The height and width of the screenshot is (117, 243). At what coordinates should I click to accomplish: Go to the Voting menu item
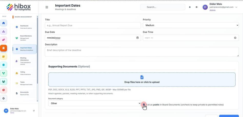point(25,73)
